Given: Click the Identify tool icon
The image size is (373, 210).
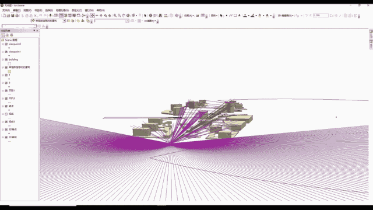Looking at the screenshot, I should point(150,16).
